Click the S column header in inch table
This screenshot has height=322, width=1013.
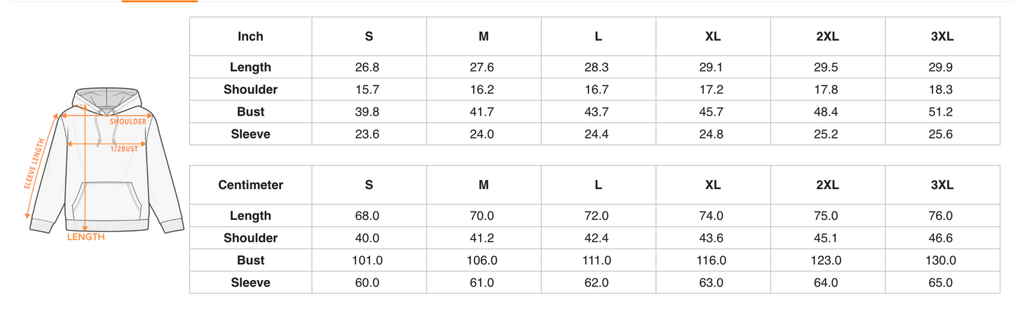point(369,36)
